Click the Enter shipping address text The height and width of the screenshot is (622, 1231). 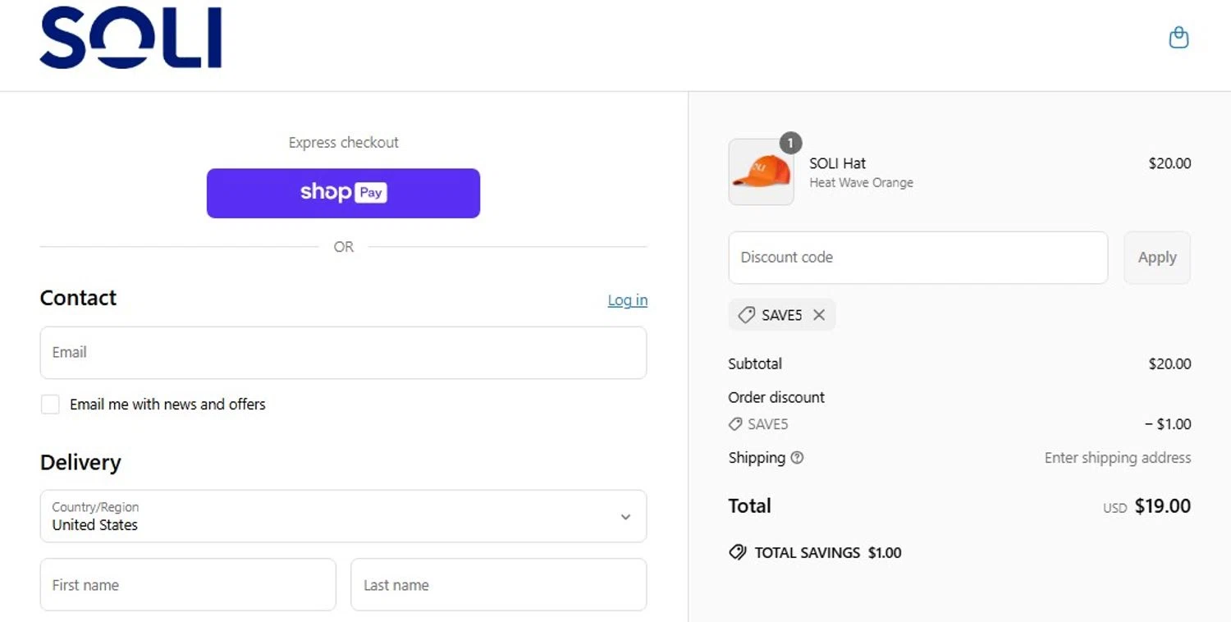point(1117,458)
